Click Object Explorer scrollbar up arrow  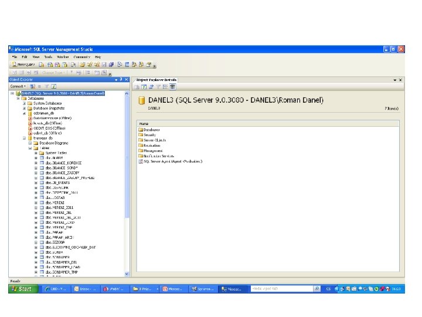click(127, 93)
